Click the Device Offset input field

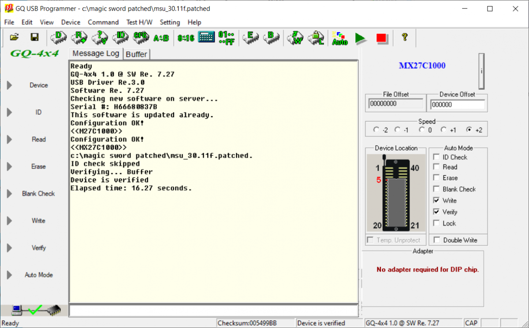click(x=458, y=104)
